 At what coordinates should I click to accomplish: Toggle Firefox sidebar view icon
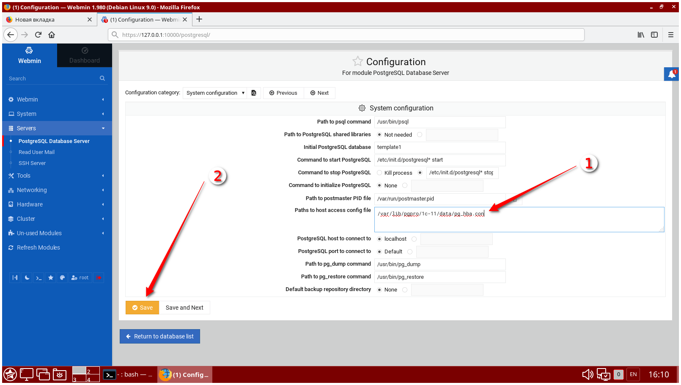(x=654, y=35)
